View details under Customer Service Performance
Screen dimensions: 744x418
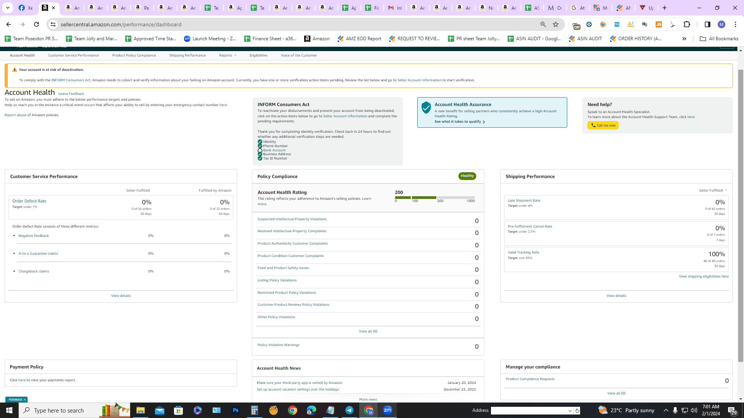[x=121, y=296]
